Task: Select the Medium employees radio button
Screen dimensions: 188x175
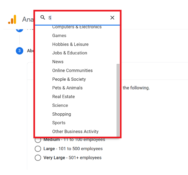Action: coord(38,140)
